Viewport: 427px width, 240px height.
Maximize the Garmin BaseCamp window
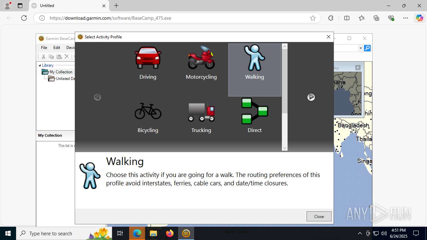(349, 38)
